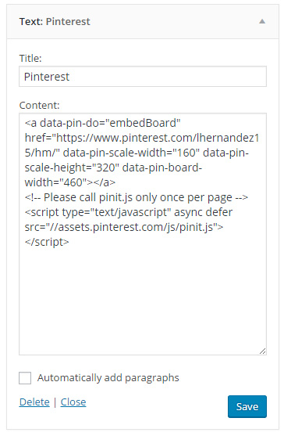Save the Pinterest text widget

(247, 406)
